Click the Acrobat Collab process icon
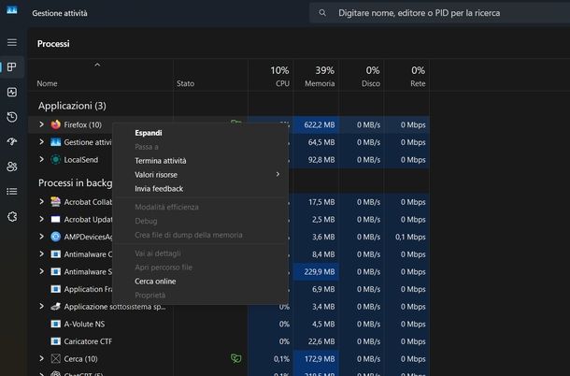 [x=56, y=202]
